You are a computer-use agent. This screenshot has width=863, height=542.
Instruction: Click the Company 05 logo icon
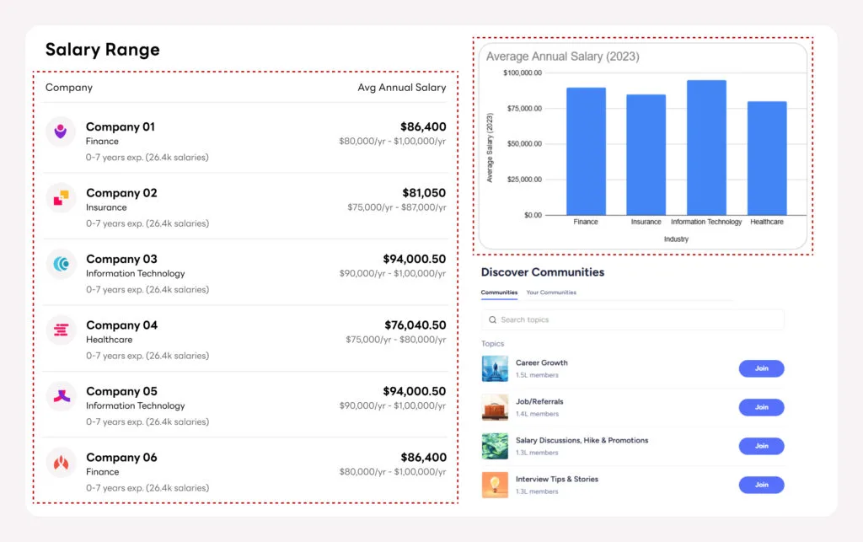click(x=61, y=396)
